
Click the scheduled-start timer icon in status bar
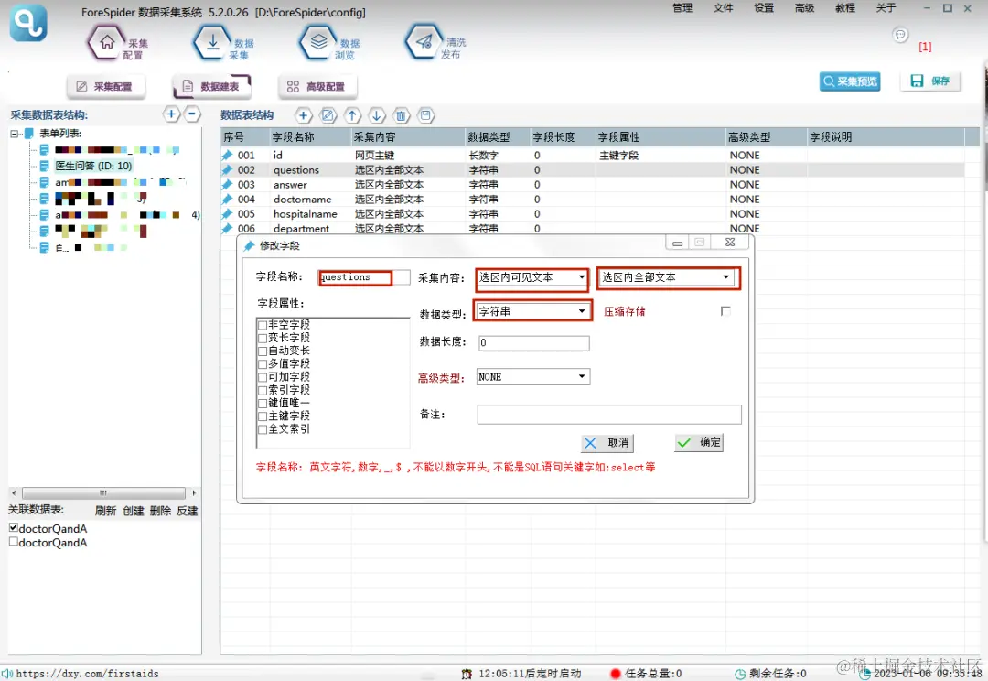[x=467, y=674]
